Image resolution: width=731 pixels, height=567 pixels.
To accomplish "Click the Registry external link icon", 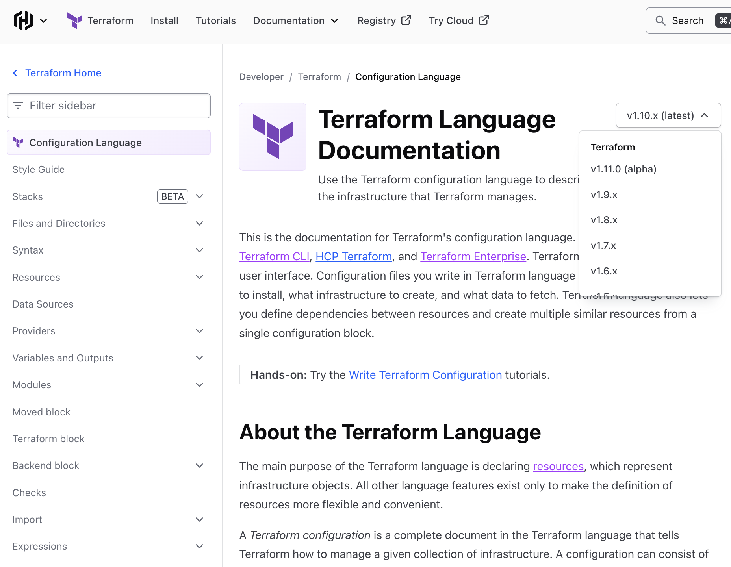I will pos(406,20).
